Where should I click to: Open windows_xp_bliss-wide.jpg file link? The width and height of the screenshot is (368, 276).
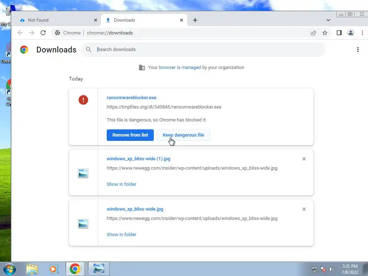tap(135, 209)
